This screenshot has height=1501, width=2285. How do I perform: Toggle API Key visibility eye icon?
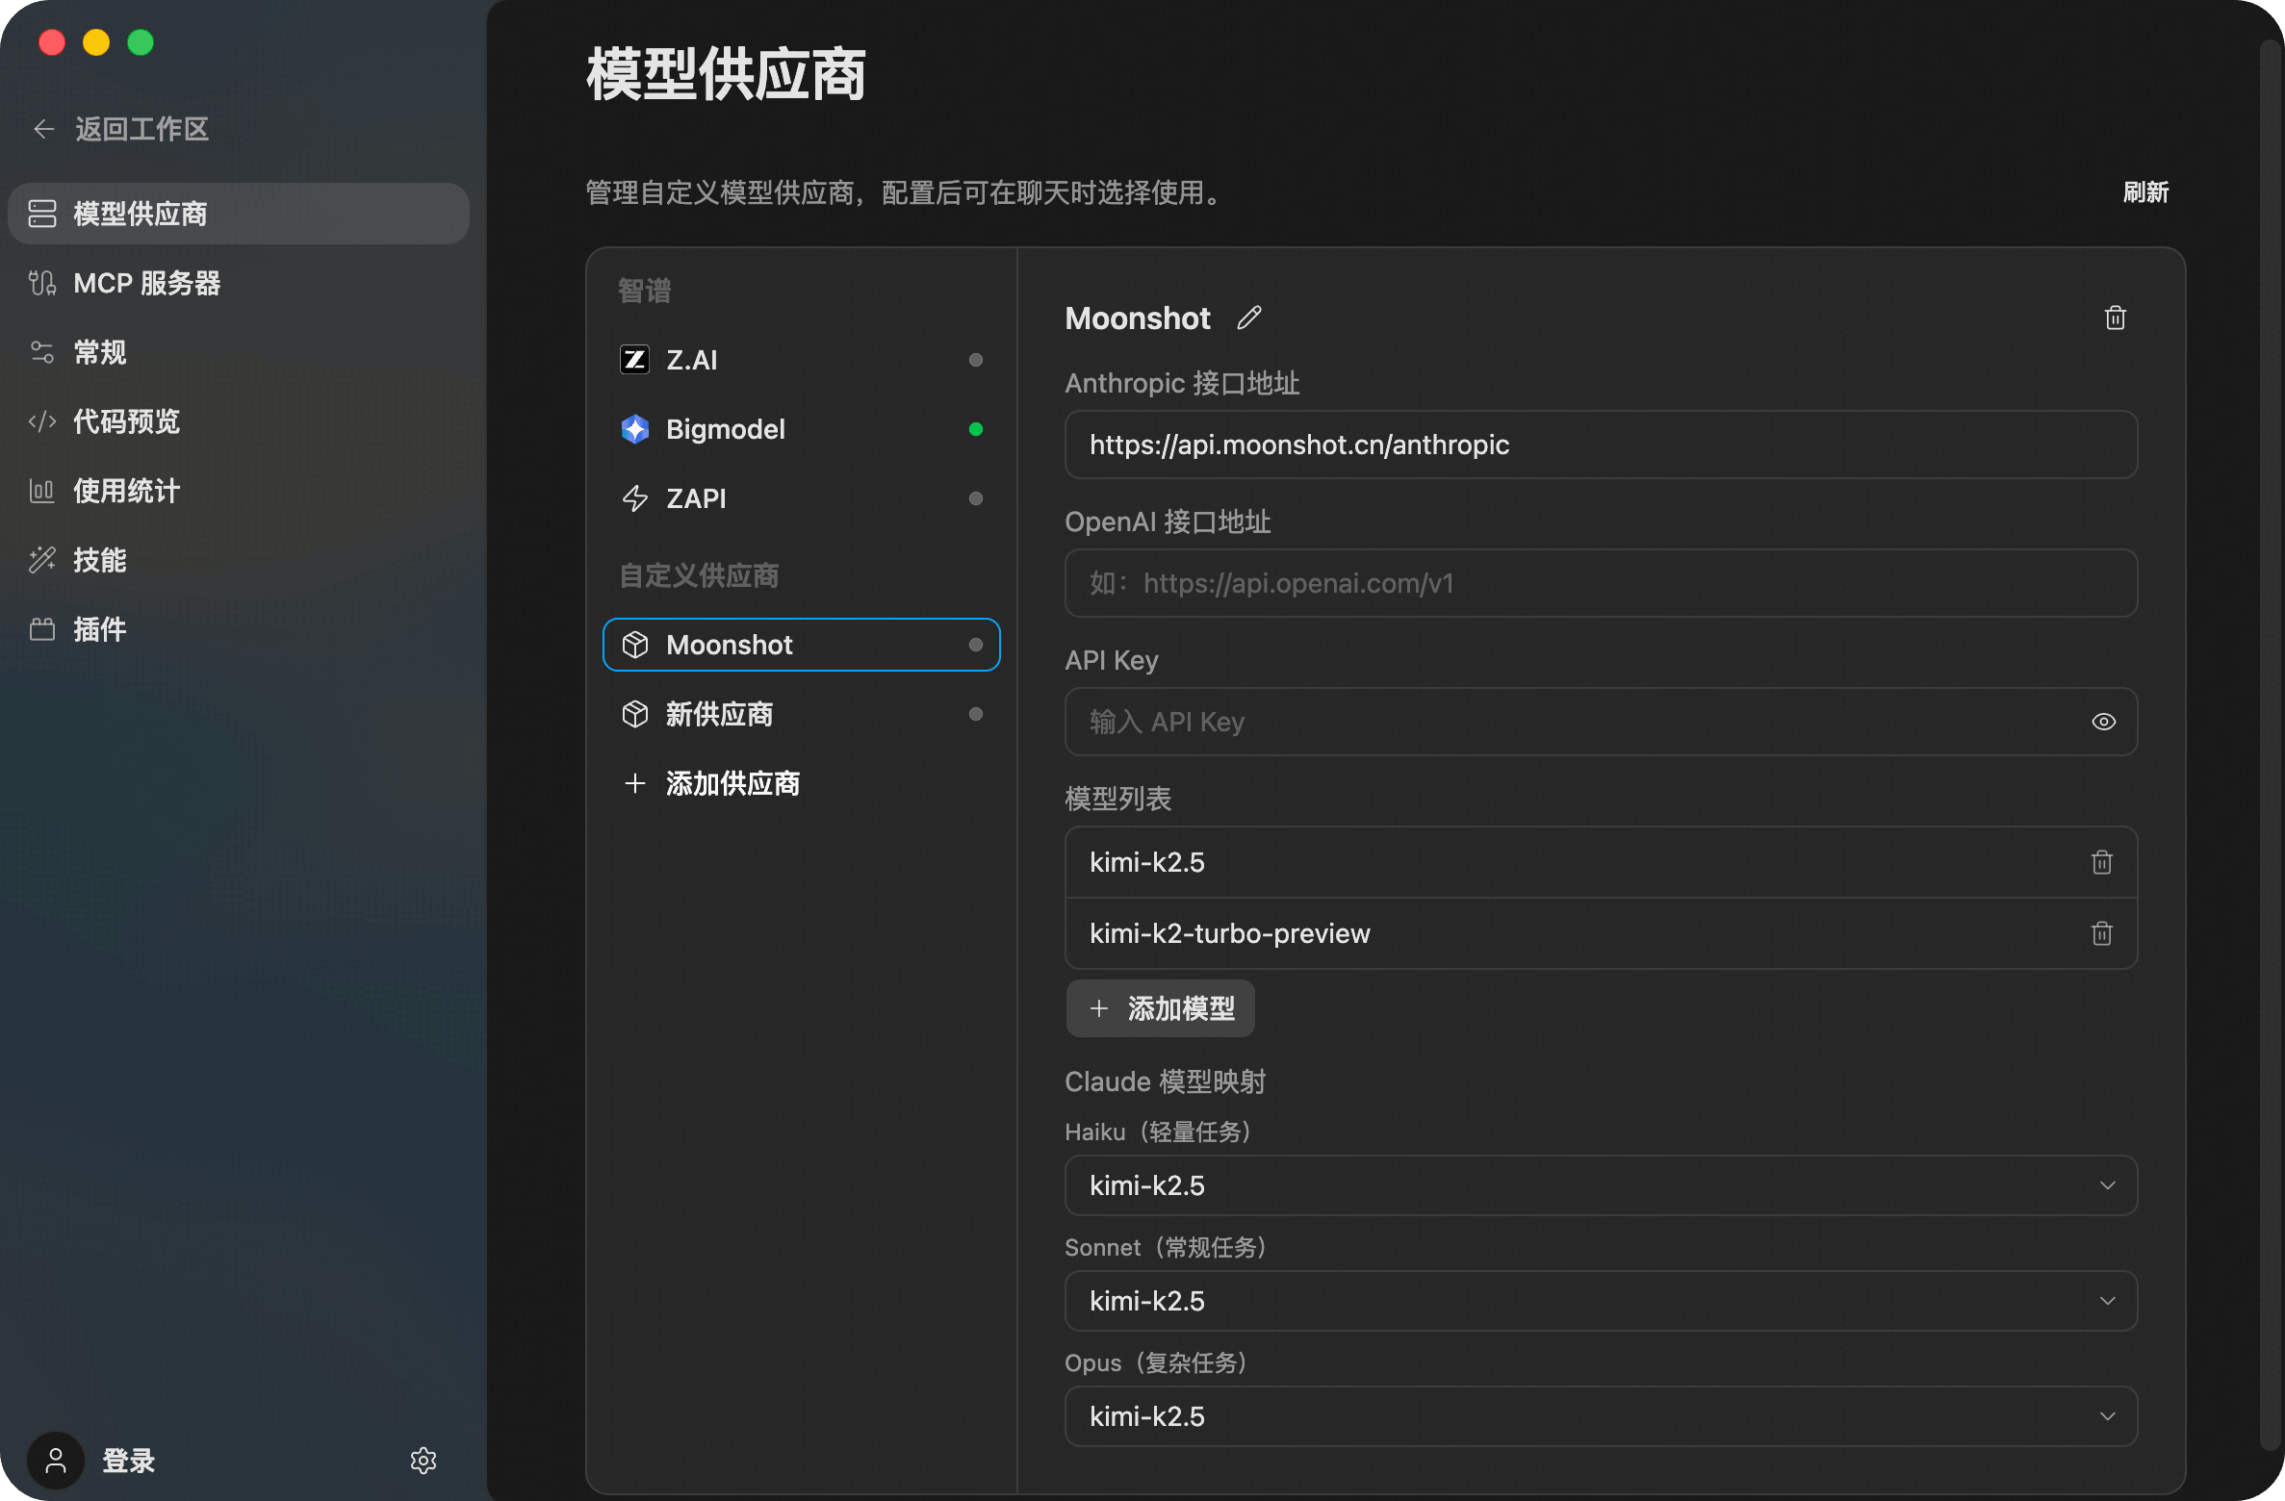tap(2103, 722)
